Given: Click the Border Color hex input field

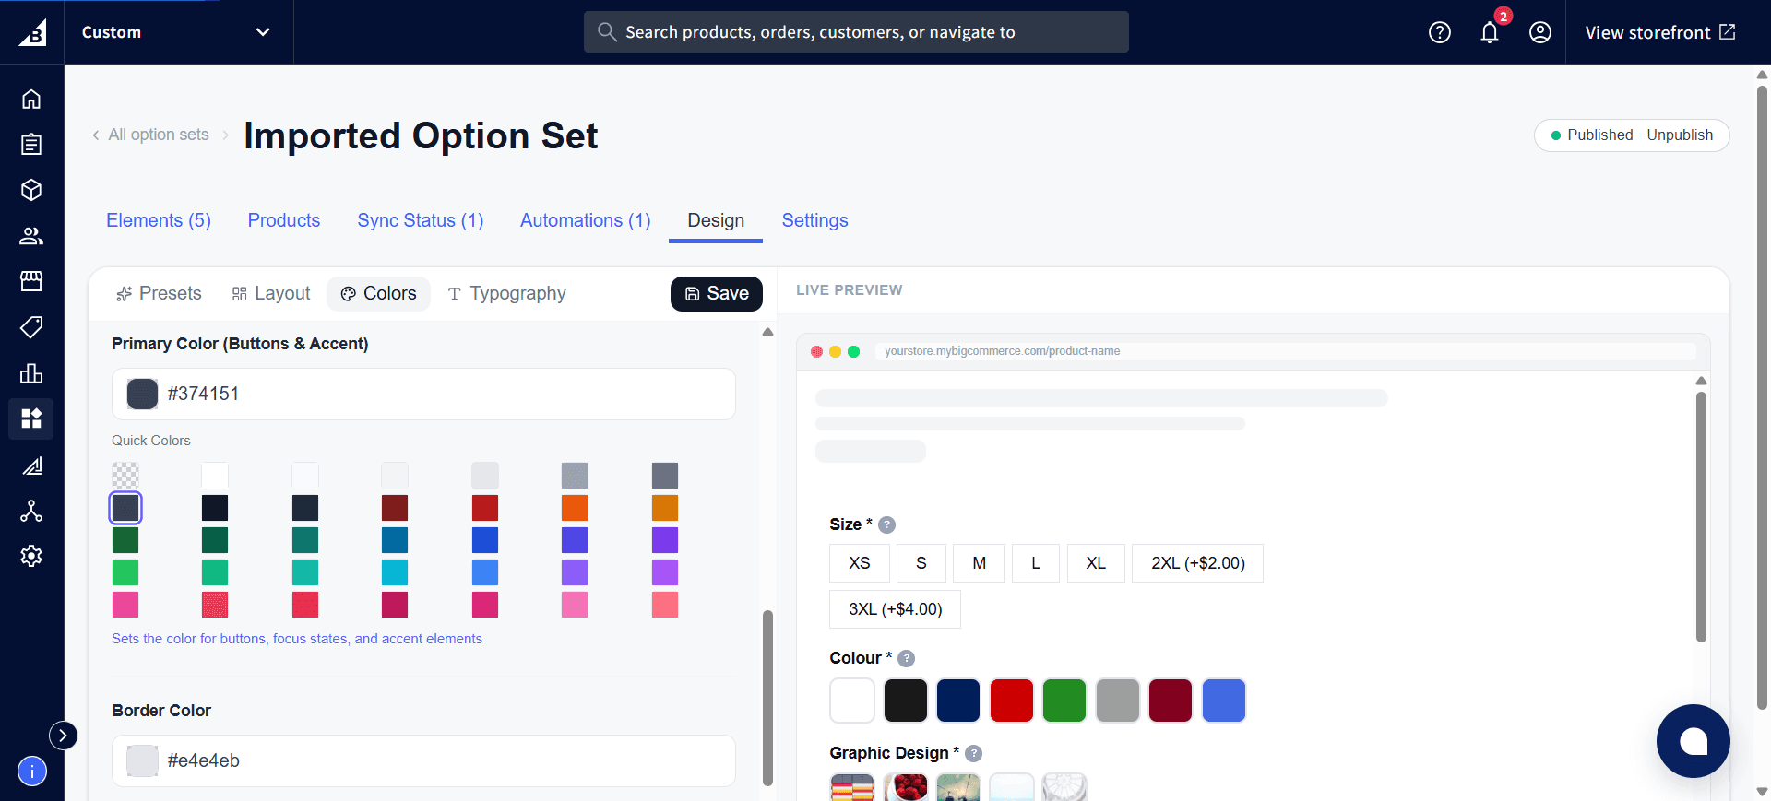Looking at the screenshot, I should coord(423,760).
